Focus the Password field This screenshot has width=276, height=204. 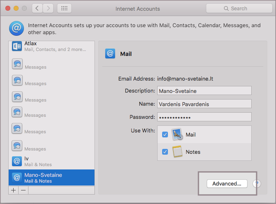click(204, 117)
